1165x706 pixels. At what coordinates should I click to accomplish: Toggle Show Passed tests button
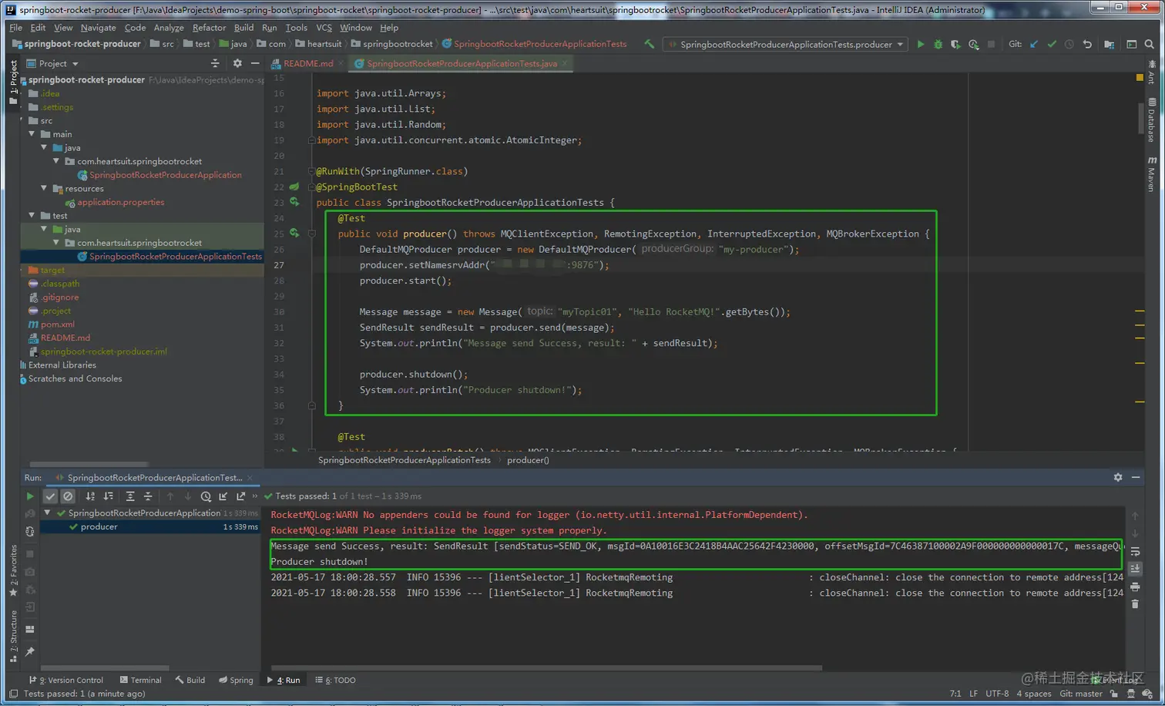50,496
